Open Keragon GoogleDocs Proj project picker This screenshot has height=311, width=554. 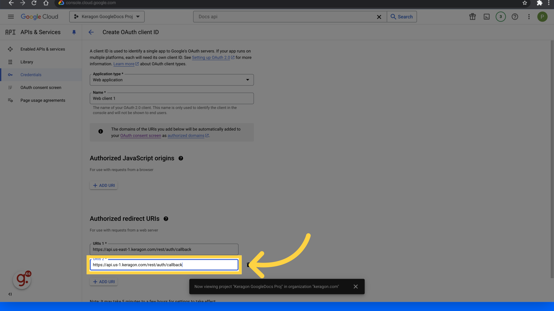(107, 17)
